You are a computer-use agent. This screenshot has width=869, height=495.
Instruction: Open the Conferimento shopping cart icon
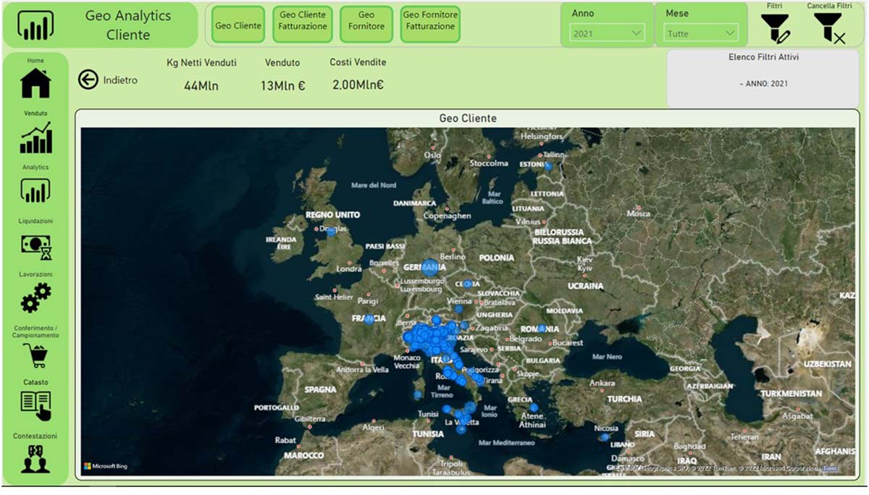pos(35,355)
